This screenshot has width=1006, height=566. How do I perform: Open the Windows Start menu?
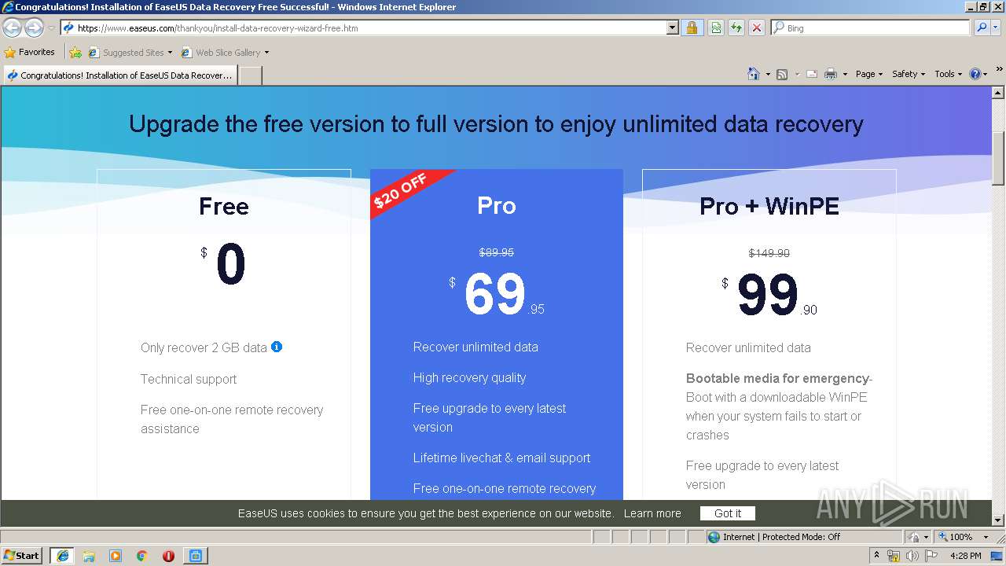pyautogui.click(x=21, y=556)
